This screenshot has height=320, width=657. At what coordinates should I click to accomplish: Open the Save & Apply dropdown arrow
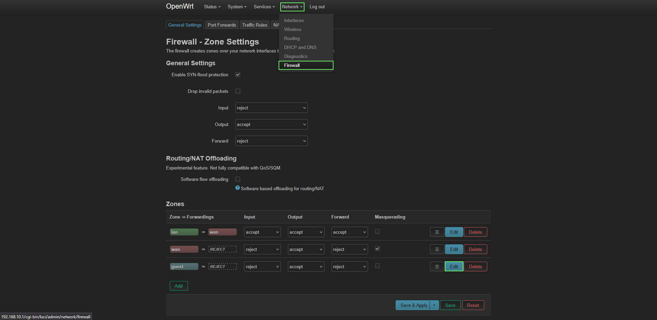pos(434,305)
